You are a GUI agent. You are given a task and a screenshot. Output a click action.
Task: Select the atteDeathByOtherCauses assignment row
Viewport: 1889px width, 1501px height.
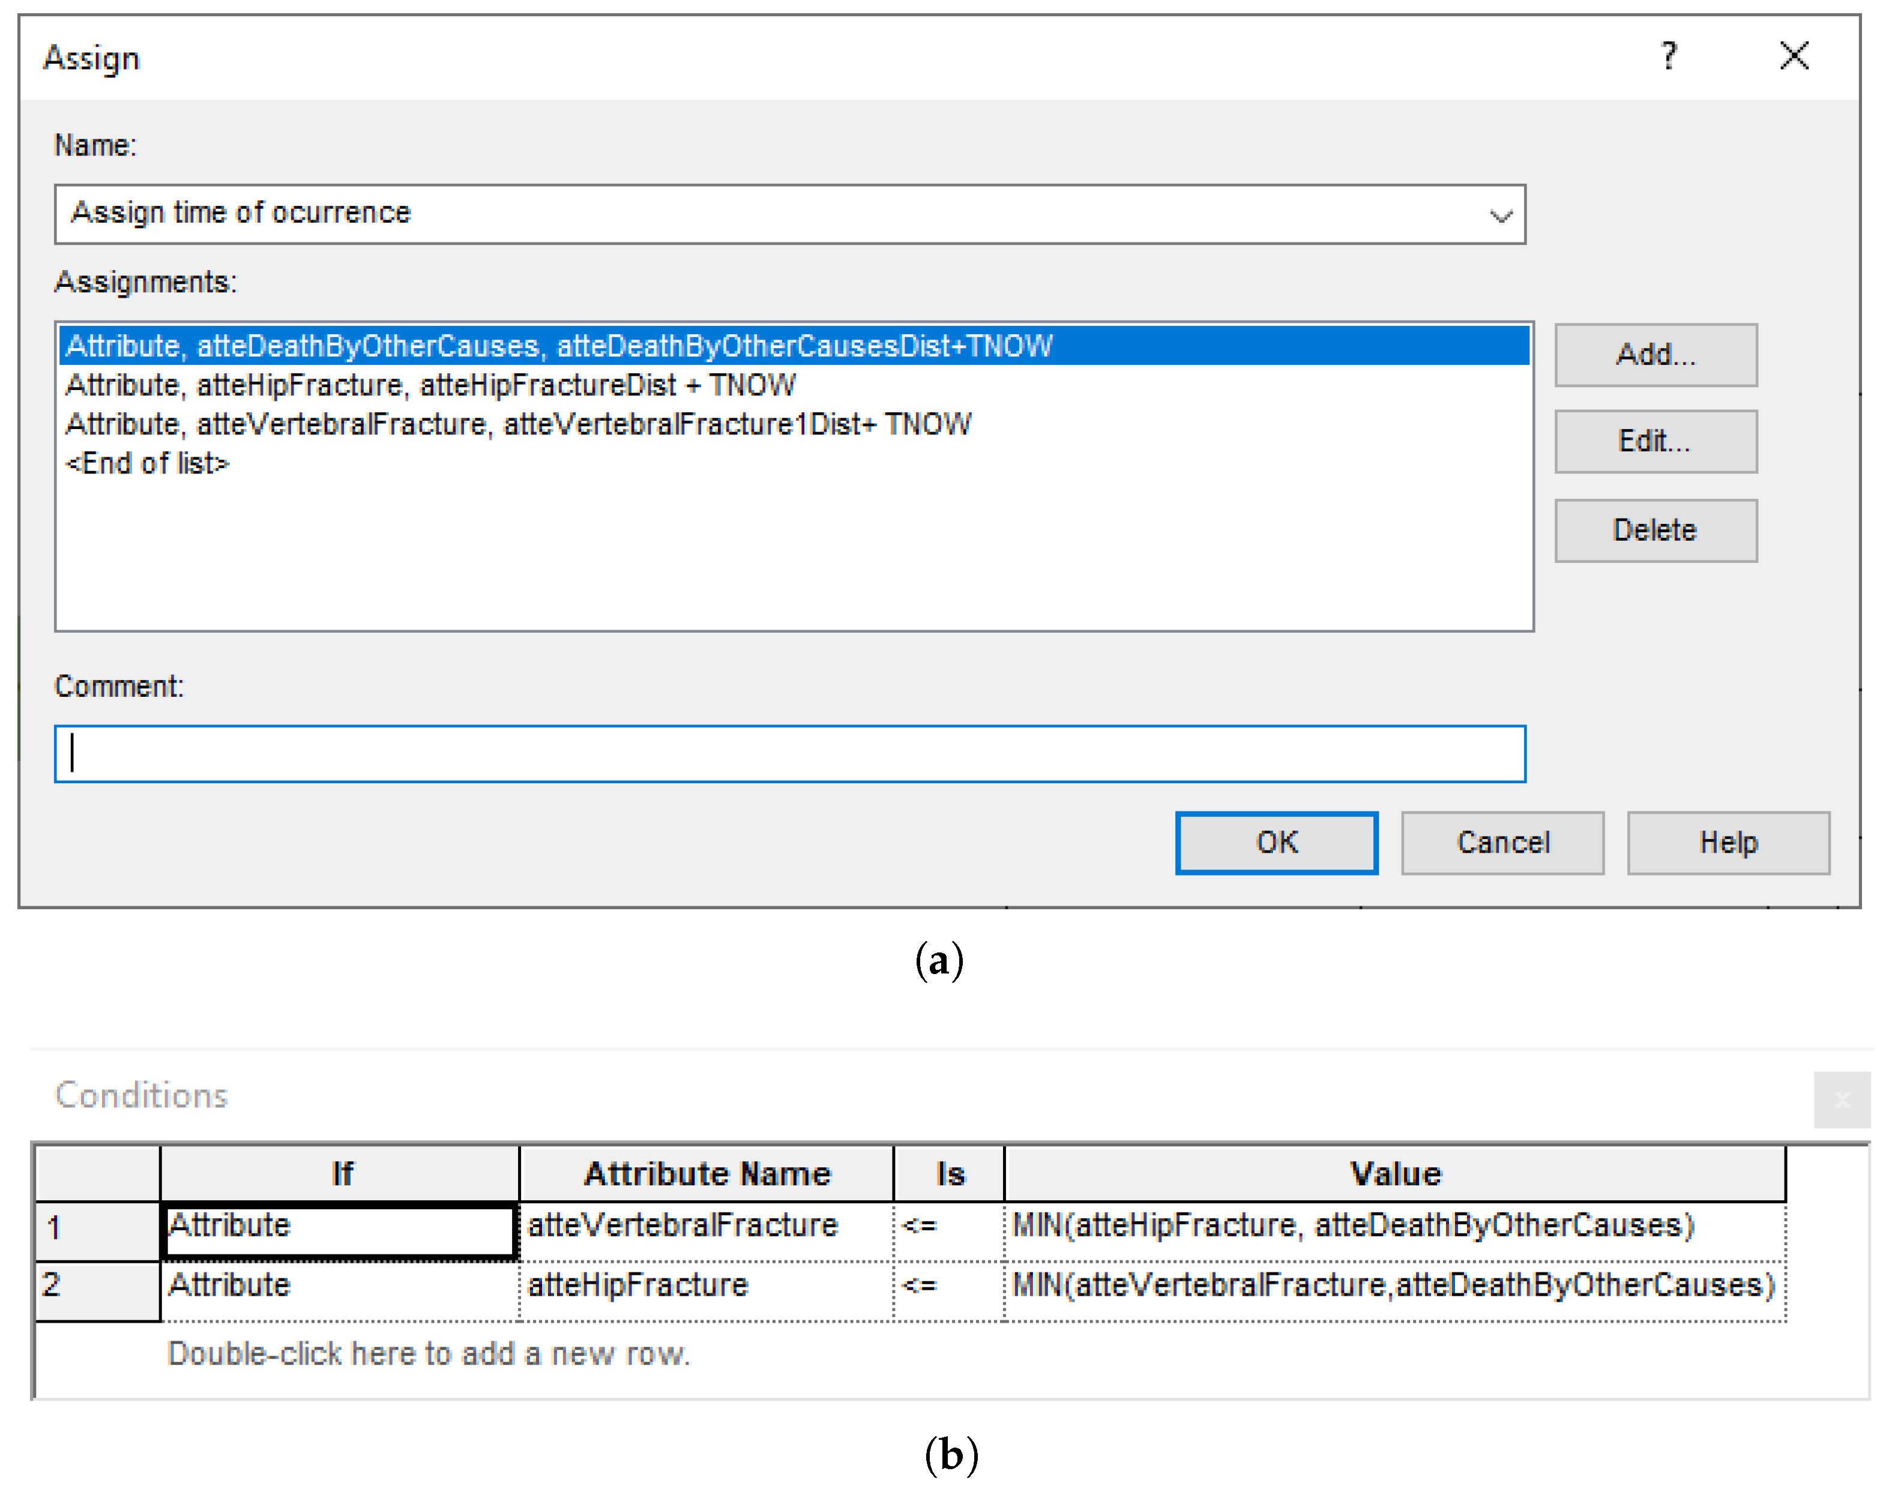(559, 346)
